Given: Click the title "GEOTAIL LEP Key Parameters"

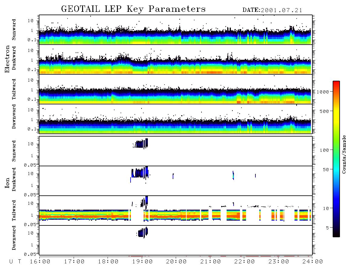Looking at the screenshot, I should click(133, 9).
